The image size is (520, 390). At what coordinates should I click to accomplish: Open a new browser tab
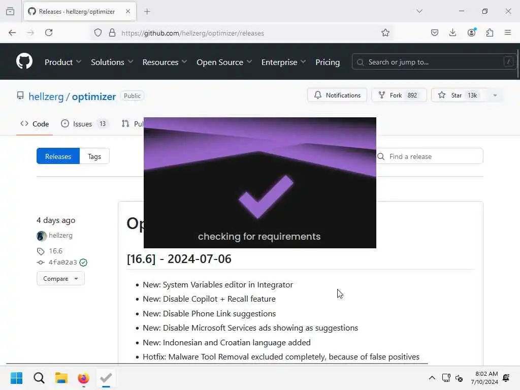(x=147, y=11)
